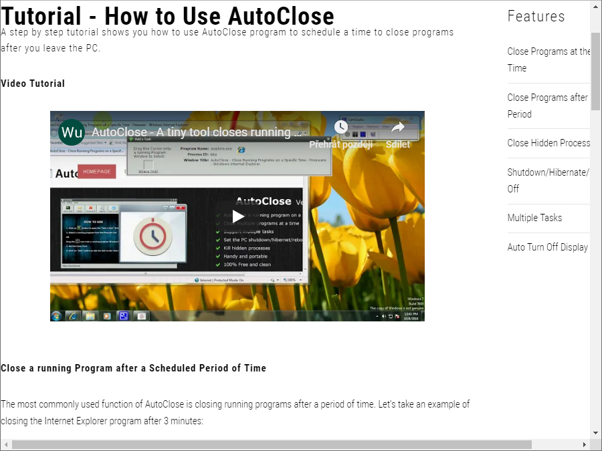
Task: Click the horizontal scrollbar thumb
Action: coord(271,444)
